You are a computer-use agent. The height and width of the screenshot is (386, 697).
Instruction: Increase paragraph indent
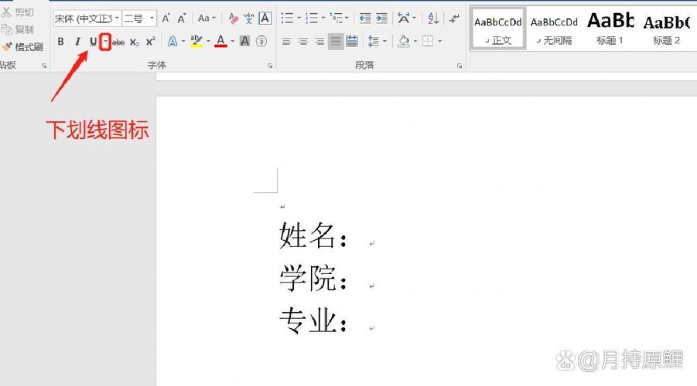(x=381, y=19)
